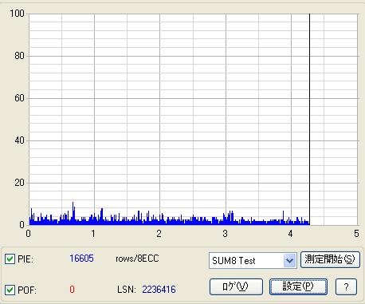Click the PIE label text
This screenshot has width=365, height=304.
pyautogui.click(x=26, y=259)
